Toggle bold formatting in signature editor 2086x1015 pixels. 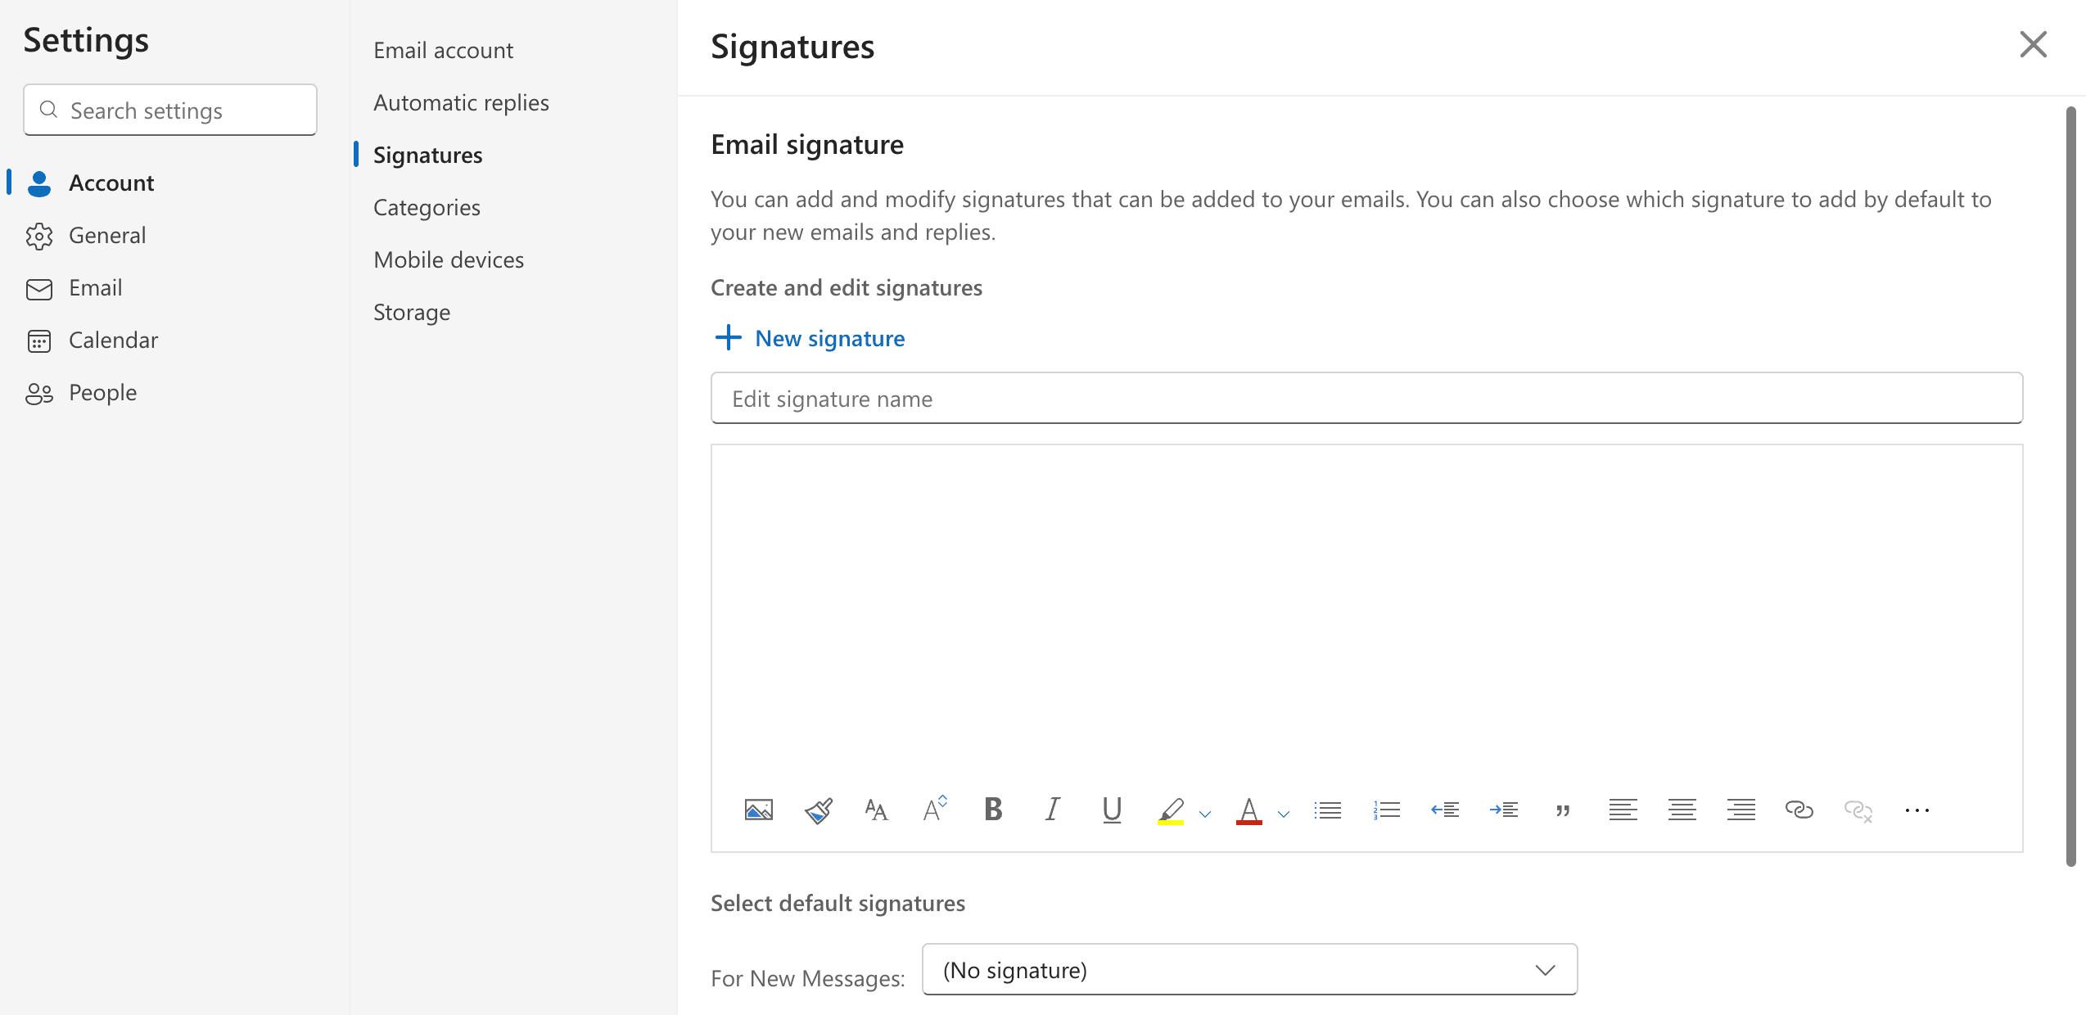[993, 810]
